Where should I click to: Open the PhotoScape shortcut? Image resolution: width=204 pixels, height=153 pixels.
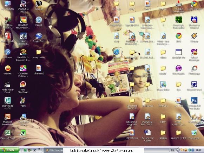pyautogui.click(x=194, y=70)
